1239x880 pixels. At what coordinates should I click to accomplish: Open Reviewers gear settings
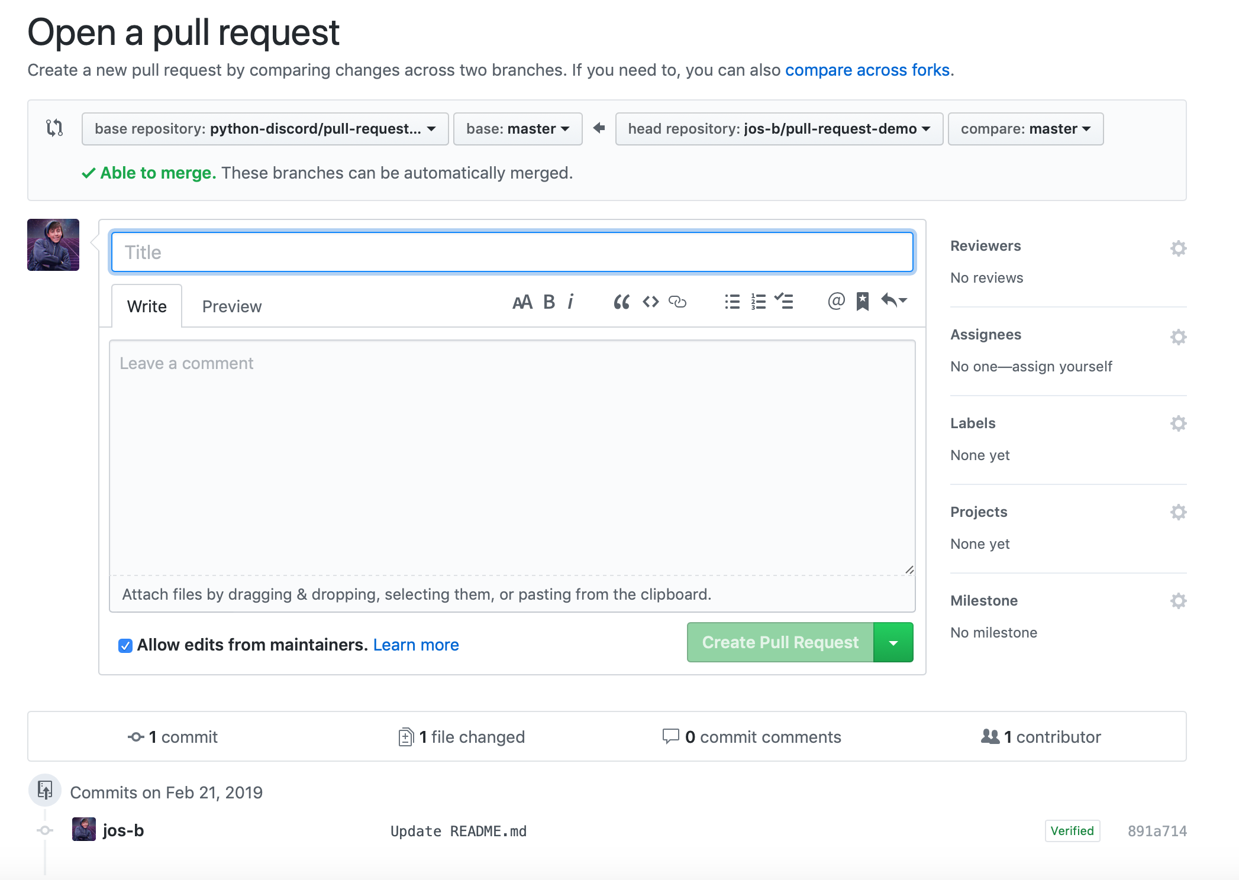1178,248
